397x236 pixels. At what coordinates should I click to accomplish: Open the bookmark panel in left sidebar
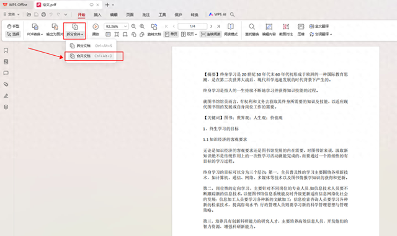coord(6,51)
